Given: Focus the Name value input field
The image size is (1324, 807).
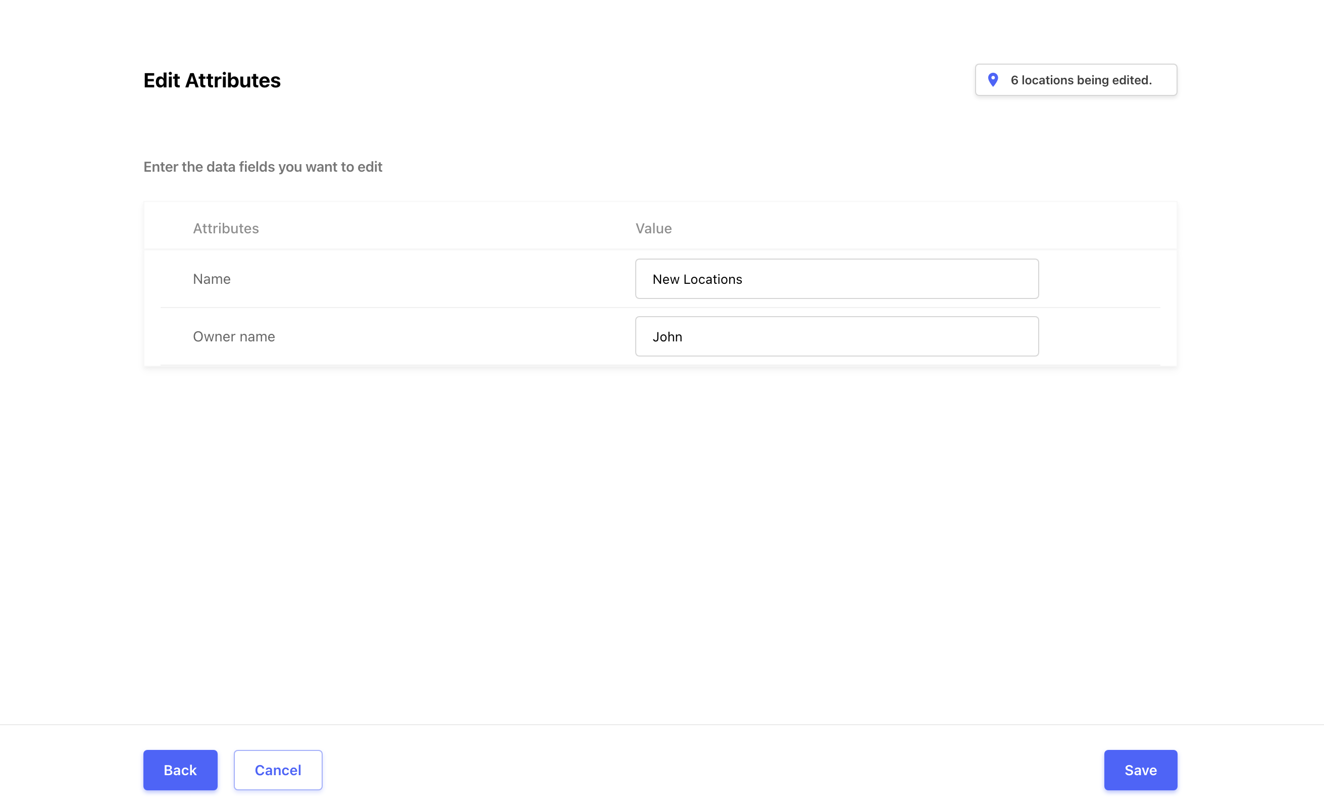Looking at the screenshot, I should (x=837, y=279).
